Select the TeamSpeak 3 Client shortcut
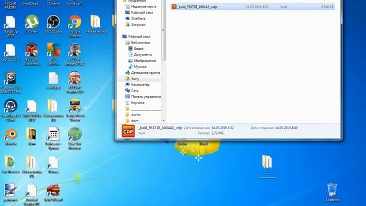Image resolution: width=366 pixels, height=206 pixels. click(10, 110)
